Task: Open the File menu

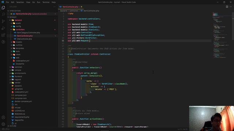Action: click(x=7, y=2)
